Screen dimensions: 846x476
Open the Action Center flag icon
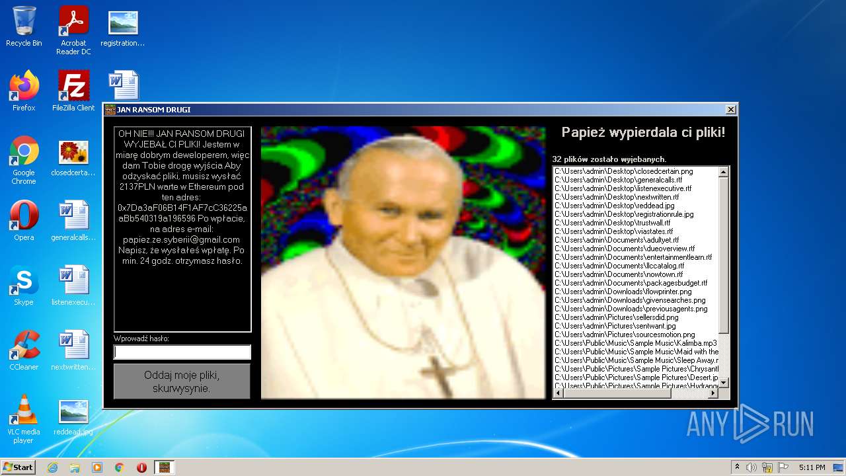tap(783, 467)
